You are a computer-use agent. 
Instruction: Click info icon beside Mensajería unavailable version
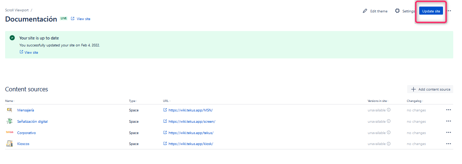coord(389,110)
